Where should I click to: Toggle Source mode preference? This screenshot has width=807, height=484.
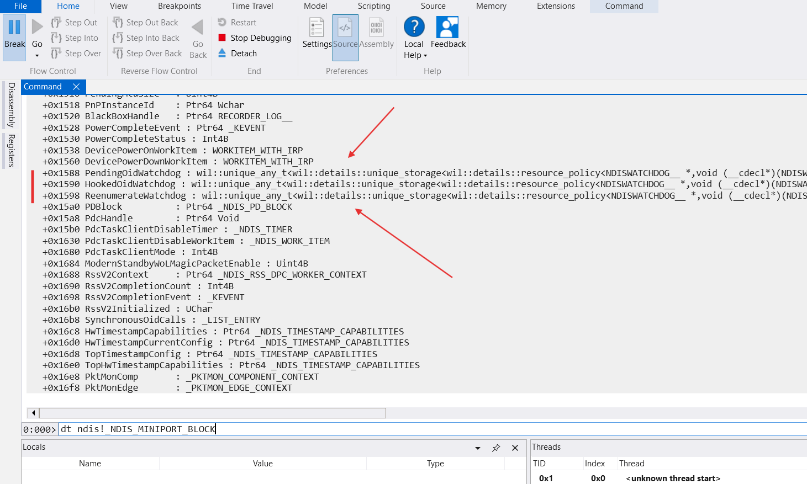point(345,28)
